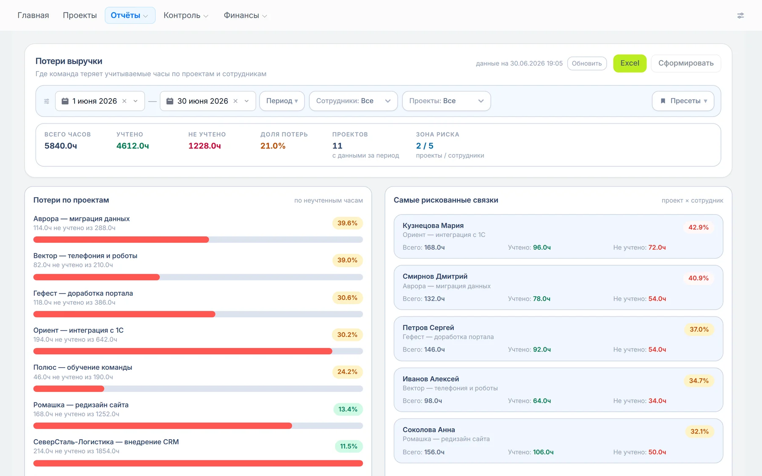Screen dimensions: 762x476
Task: Open Смирнов Дмитрий risk card
Action: tap(558, 288)
